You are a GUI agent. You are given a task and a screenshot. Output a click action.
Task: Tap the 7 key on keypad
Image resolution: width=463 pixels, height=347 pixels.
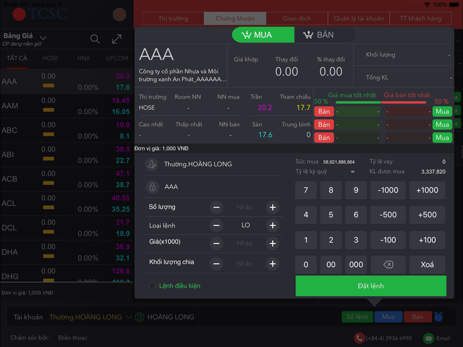(x=306, y=190)
